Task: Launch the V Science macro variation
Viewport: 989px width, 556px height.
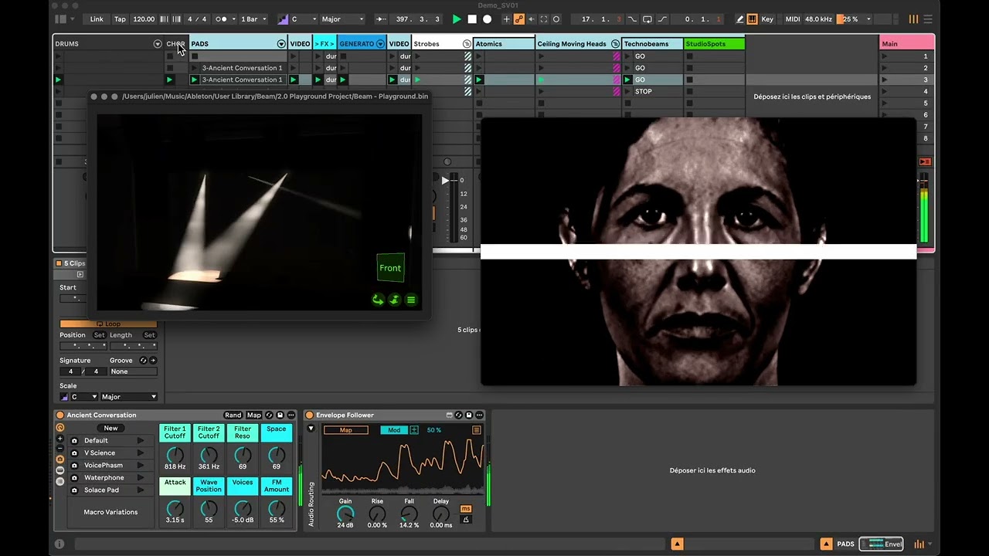Action: point(141,453)
